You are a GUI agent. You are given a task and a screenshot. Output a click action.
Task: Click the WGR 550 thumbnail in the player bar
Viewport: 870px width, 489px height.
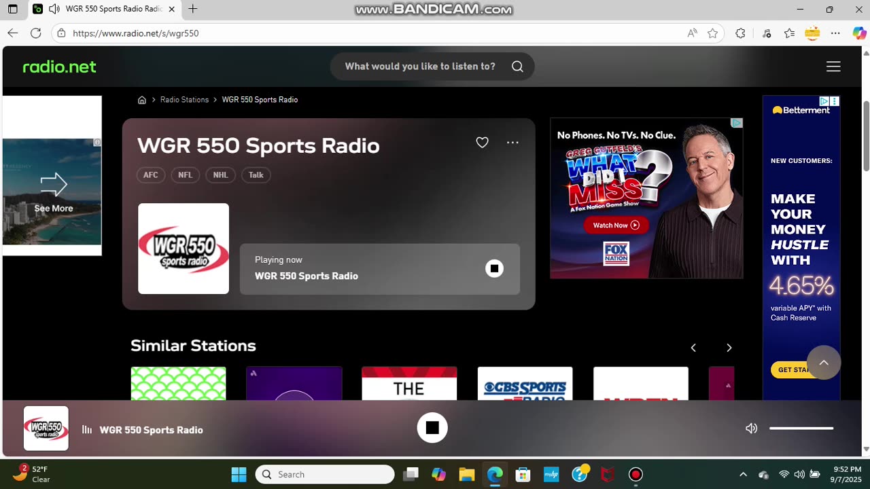tap(46, 429)
